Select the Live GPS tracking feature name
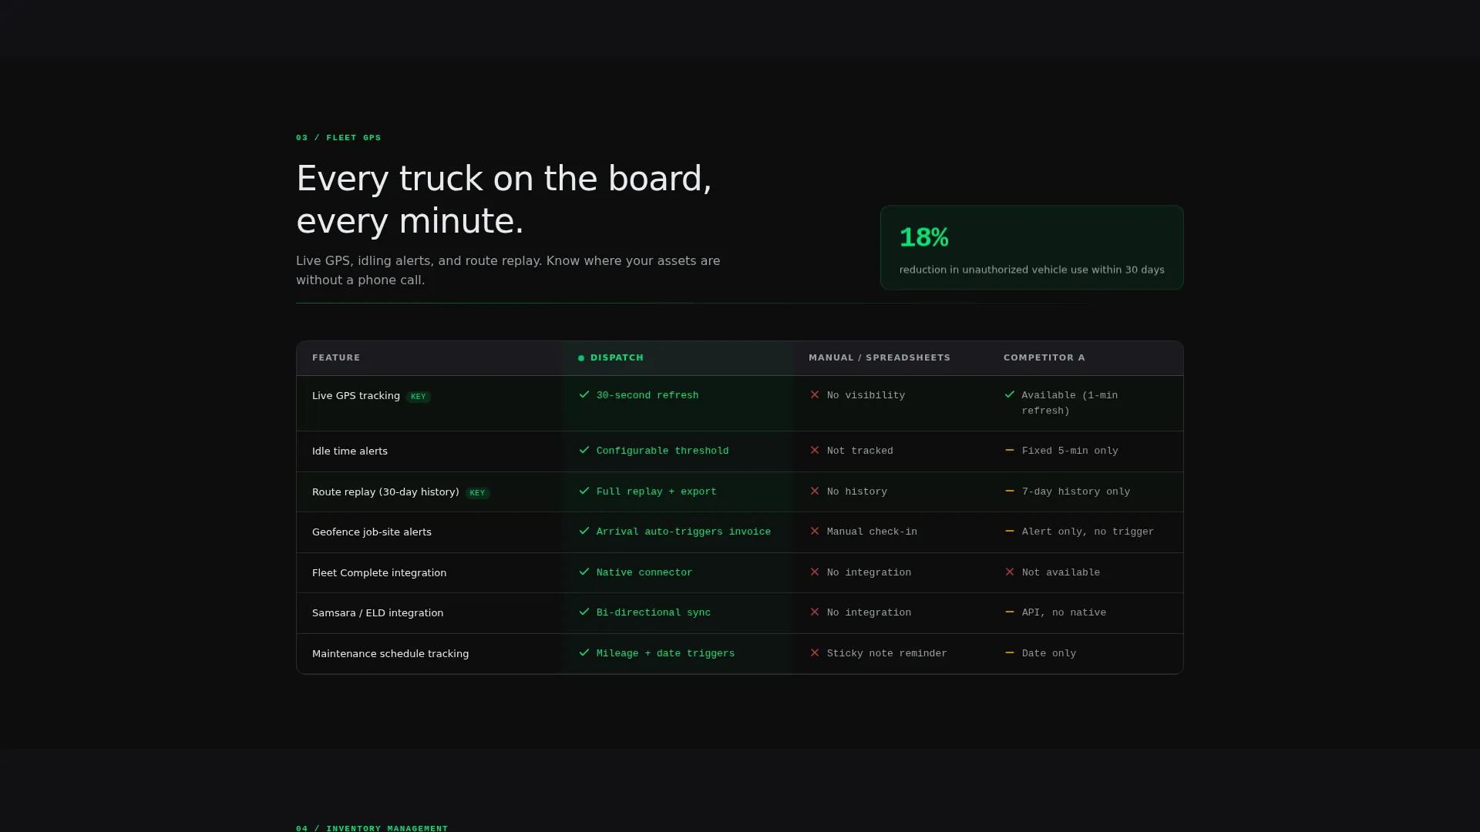Viewport: 1480px width, 832px height. tap(356, 396)
